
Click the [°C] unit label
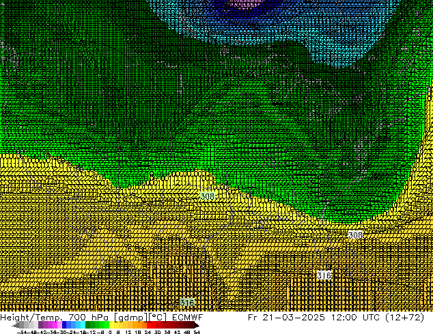click(157, 318)
